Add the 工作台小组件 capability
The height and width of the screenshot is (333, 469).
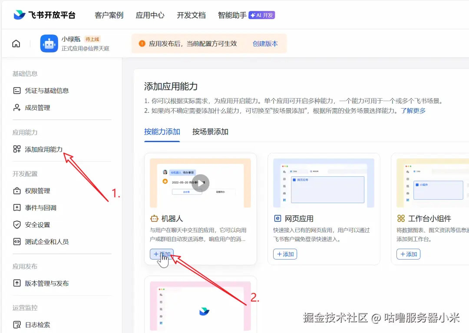pyautogui.click(x=409, y=254)
